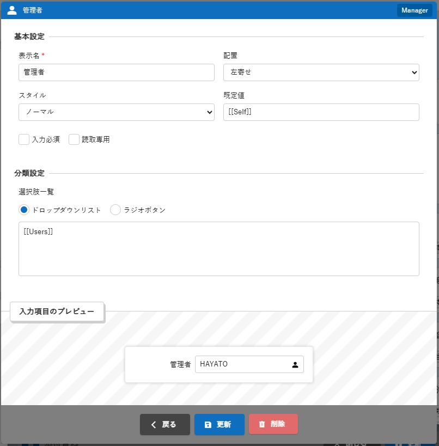
Task: Click the HAYATO preview field
Action: tap(249, 364)
